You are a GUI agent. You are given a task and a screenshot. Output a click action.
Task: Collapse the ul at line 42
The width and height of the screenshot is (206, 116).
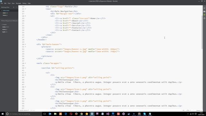tap(25, 73)
